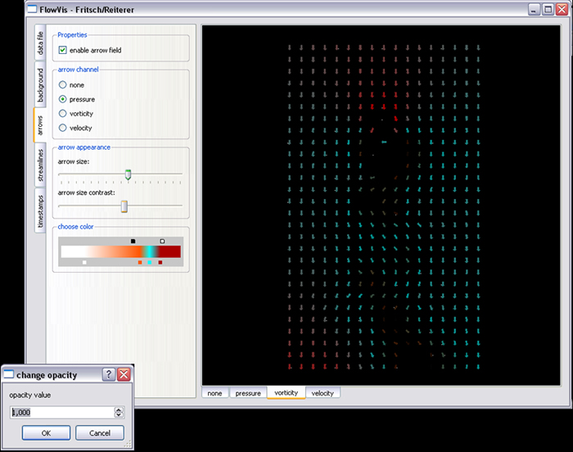Select the vorticity arrow channel radio button
573x452 pixels.
[x=63, y=113]
